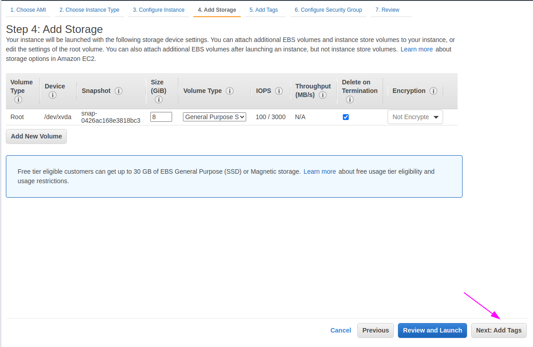533x347 pixels.
Task: Expand the Not Encrypted encryption dropdown
Action: (x=415, y=117)
